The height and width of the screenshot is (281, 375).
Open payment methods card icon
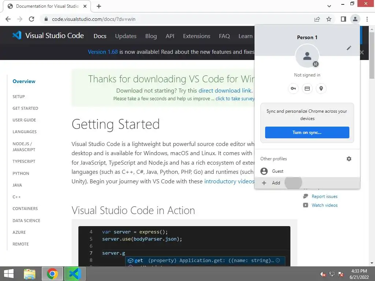point(307,89)
